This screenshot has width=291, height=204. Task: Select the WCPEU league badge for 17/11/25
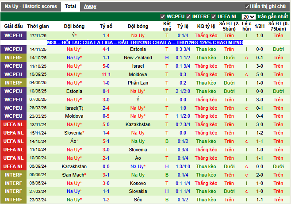tap(13, 35)
